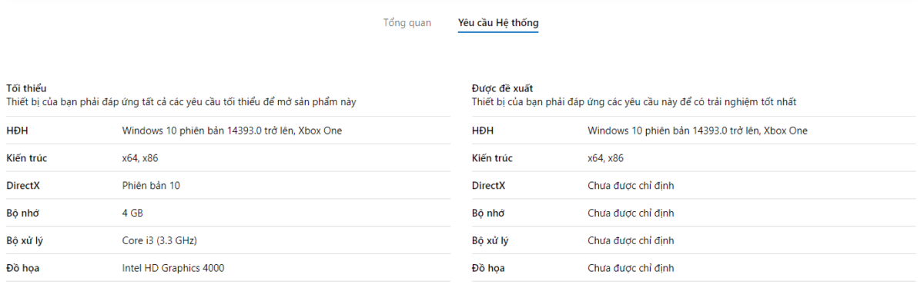Image resolution: width=924 pixels, height=301 pixels.
Task: Click recommended Kiến trúc x64, x86 value
Action: pos(606,158)
